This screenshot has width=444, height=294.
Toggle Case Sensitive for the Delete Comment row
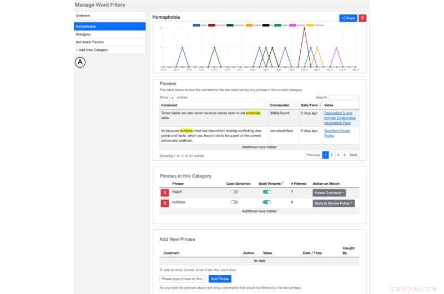coord(234,192)
